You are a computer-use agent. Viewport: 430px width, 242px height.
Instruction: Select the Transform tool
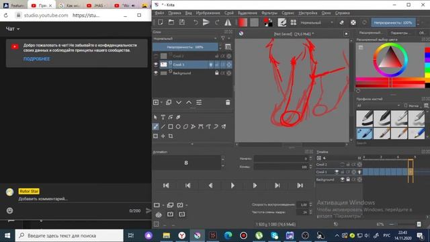(x=155, y=136)
